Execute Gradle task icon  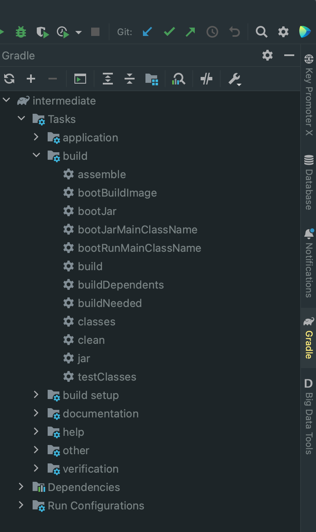click(80, 79)
